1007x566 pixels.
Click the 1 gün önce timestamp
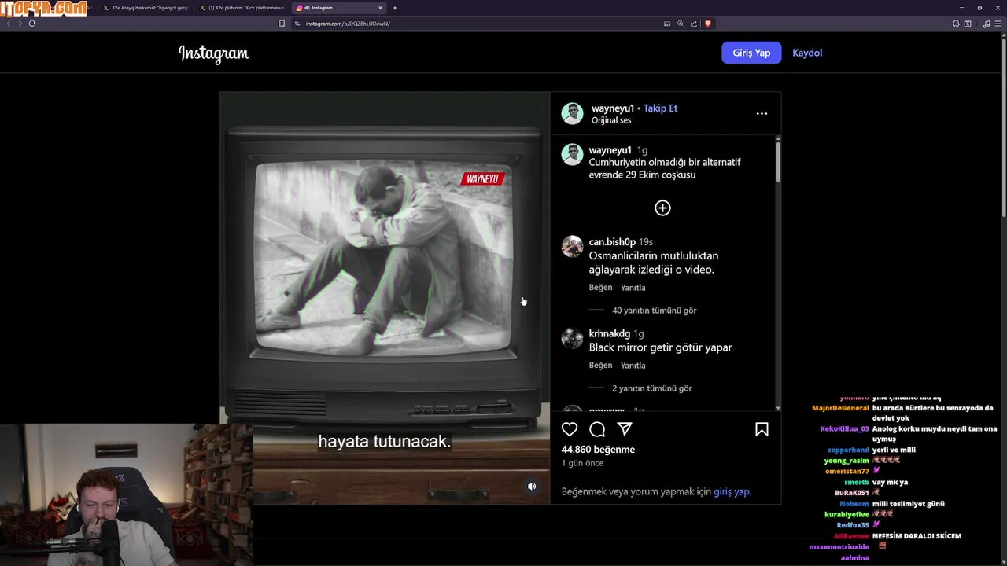(x=582, y=463)
